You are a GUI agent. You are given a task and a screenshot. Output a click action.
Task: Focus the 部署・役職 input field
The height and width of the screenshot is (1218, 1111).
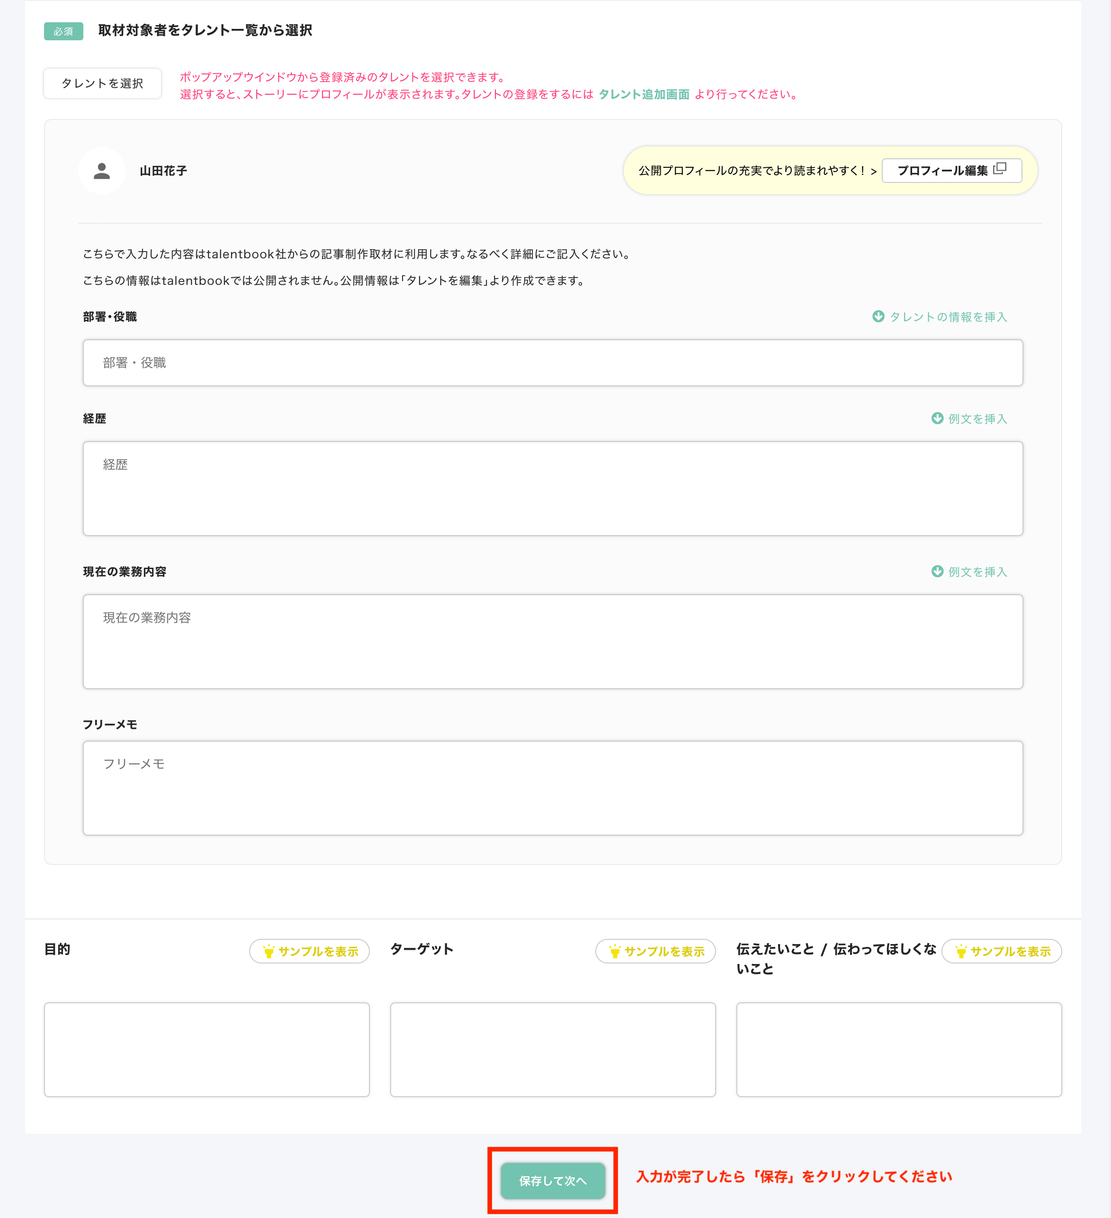pyautogui.click(x=553, y=363)
